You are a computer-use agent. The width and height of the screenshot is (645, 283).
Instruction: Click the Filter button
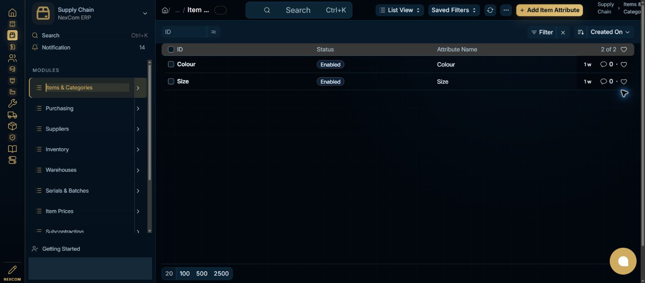[x=542, y=32]
